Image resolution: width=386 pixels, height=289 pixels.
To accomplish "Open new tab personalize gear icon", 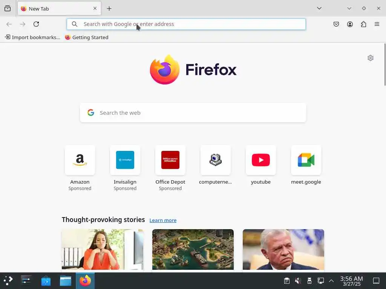I will [x=371, y=58].
